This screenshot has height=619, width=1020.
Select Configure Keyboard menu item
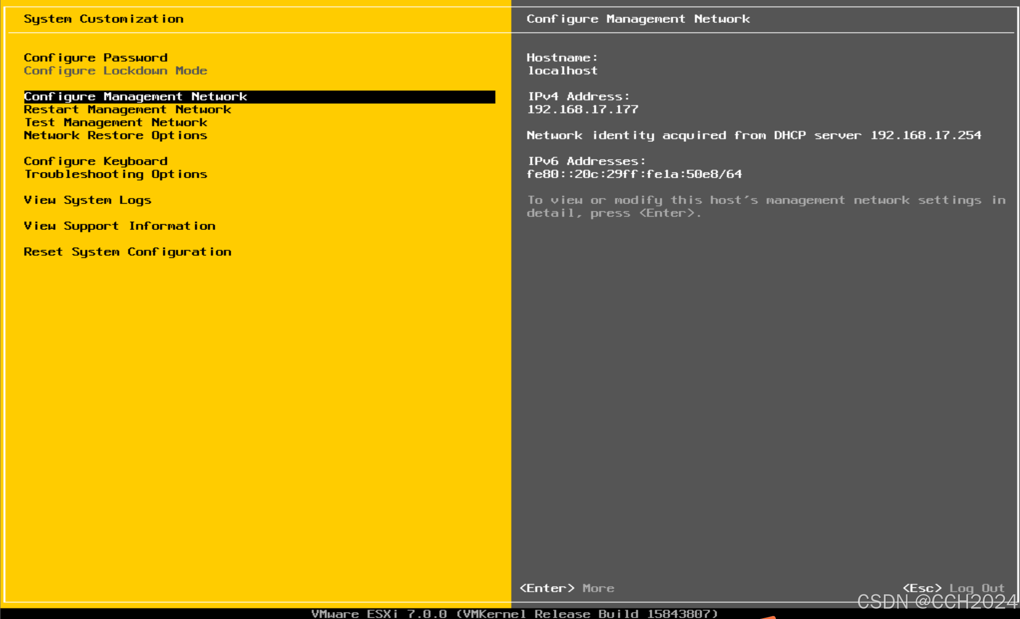(95, 161)
